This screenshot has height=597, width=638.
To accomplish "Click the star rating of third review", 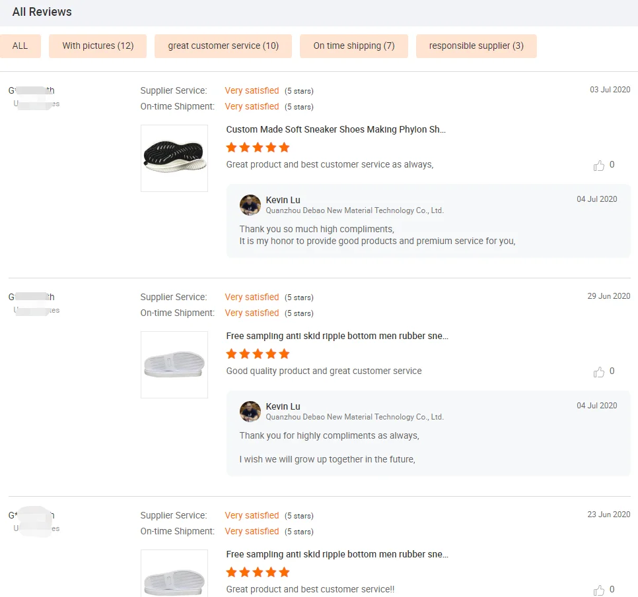I will click(x=258, y=572).
